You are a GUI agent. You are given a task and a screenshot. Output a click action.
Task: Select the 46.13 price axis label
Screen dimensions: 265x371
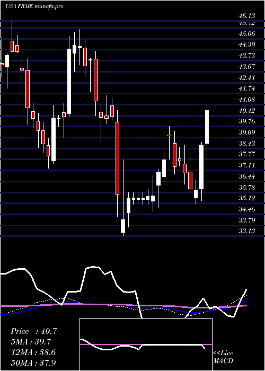(247, 16)
